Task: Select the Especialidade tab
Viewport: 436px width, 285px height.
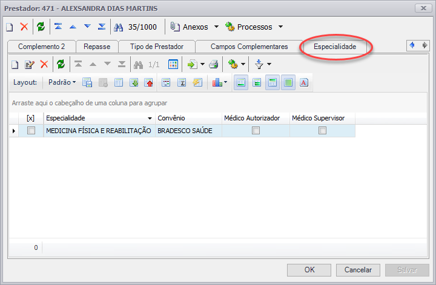Action: (335, 47)
